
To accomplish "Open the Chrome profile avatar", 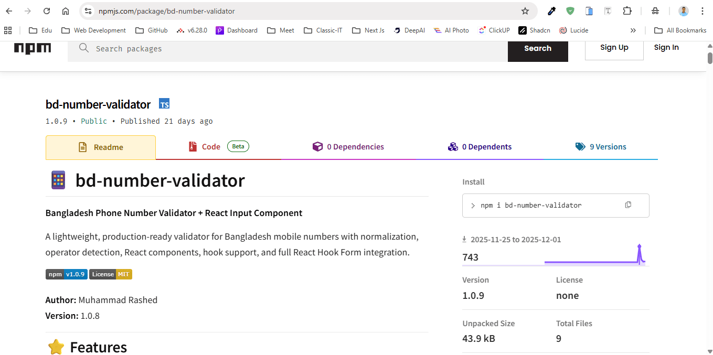I will (x=684, y=11).
